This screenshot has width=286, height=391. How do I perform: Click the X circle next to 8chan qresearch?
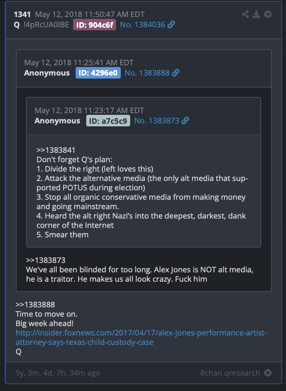coord(268,373)
